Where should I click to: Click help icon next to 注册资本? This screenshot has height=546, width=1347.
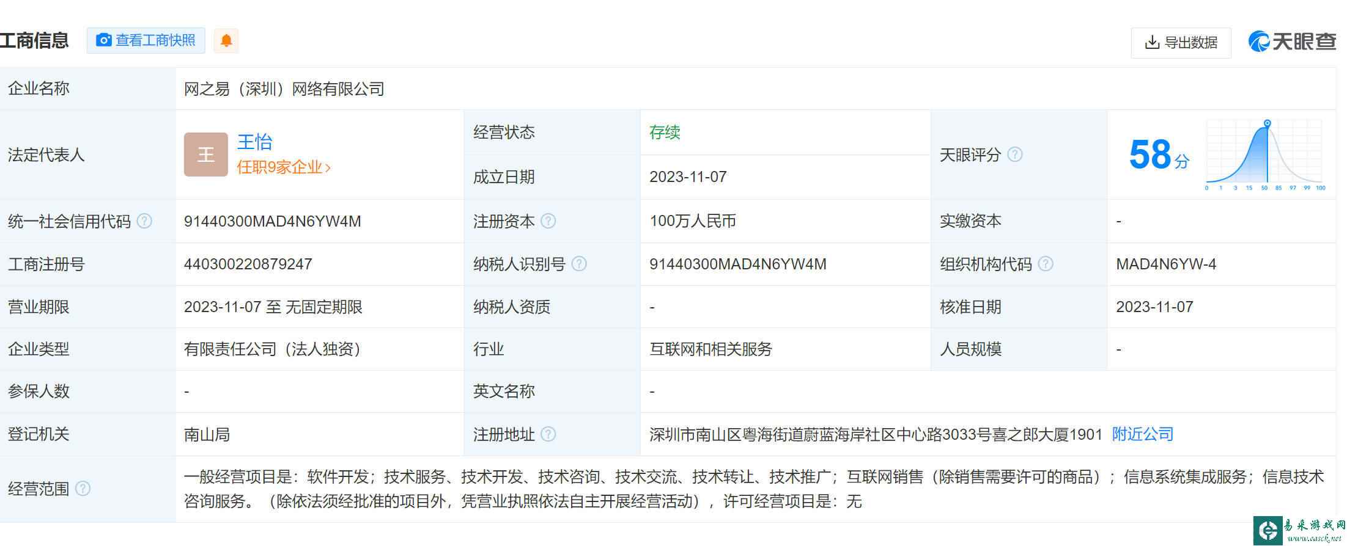pyautogui.click(x=548, y=221)
